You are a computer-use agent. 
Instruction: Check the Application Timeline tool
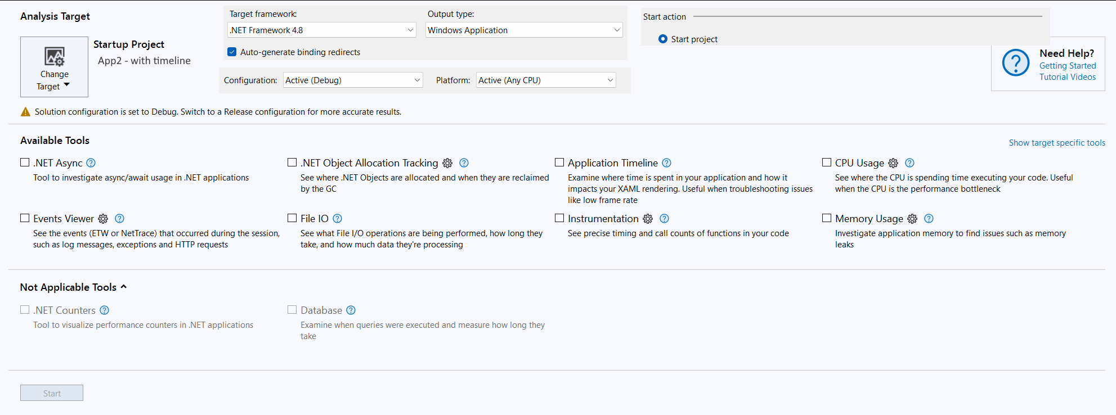[559, 163]
